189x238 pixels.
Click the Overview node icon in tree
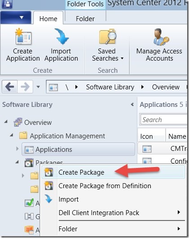tap(18, 122)
